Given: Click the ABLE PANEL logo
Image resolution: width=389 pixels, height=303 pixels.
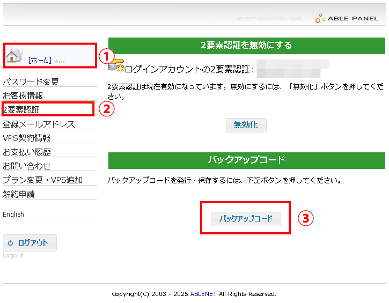Looking at the screenshot, I should point(347,18).
